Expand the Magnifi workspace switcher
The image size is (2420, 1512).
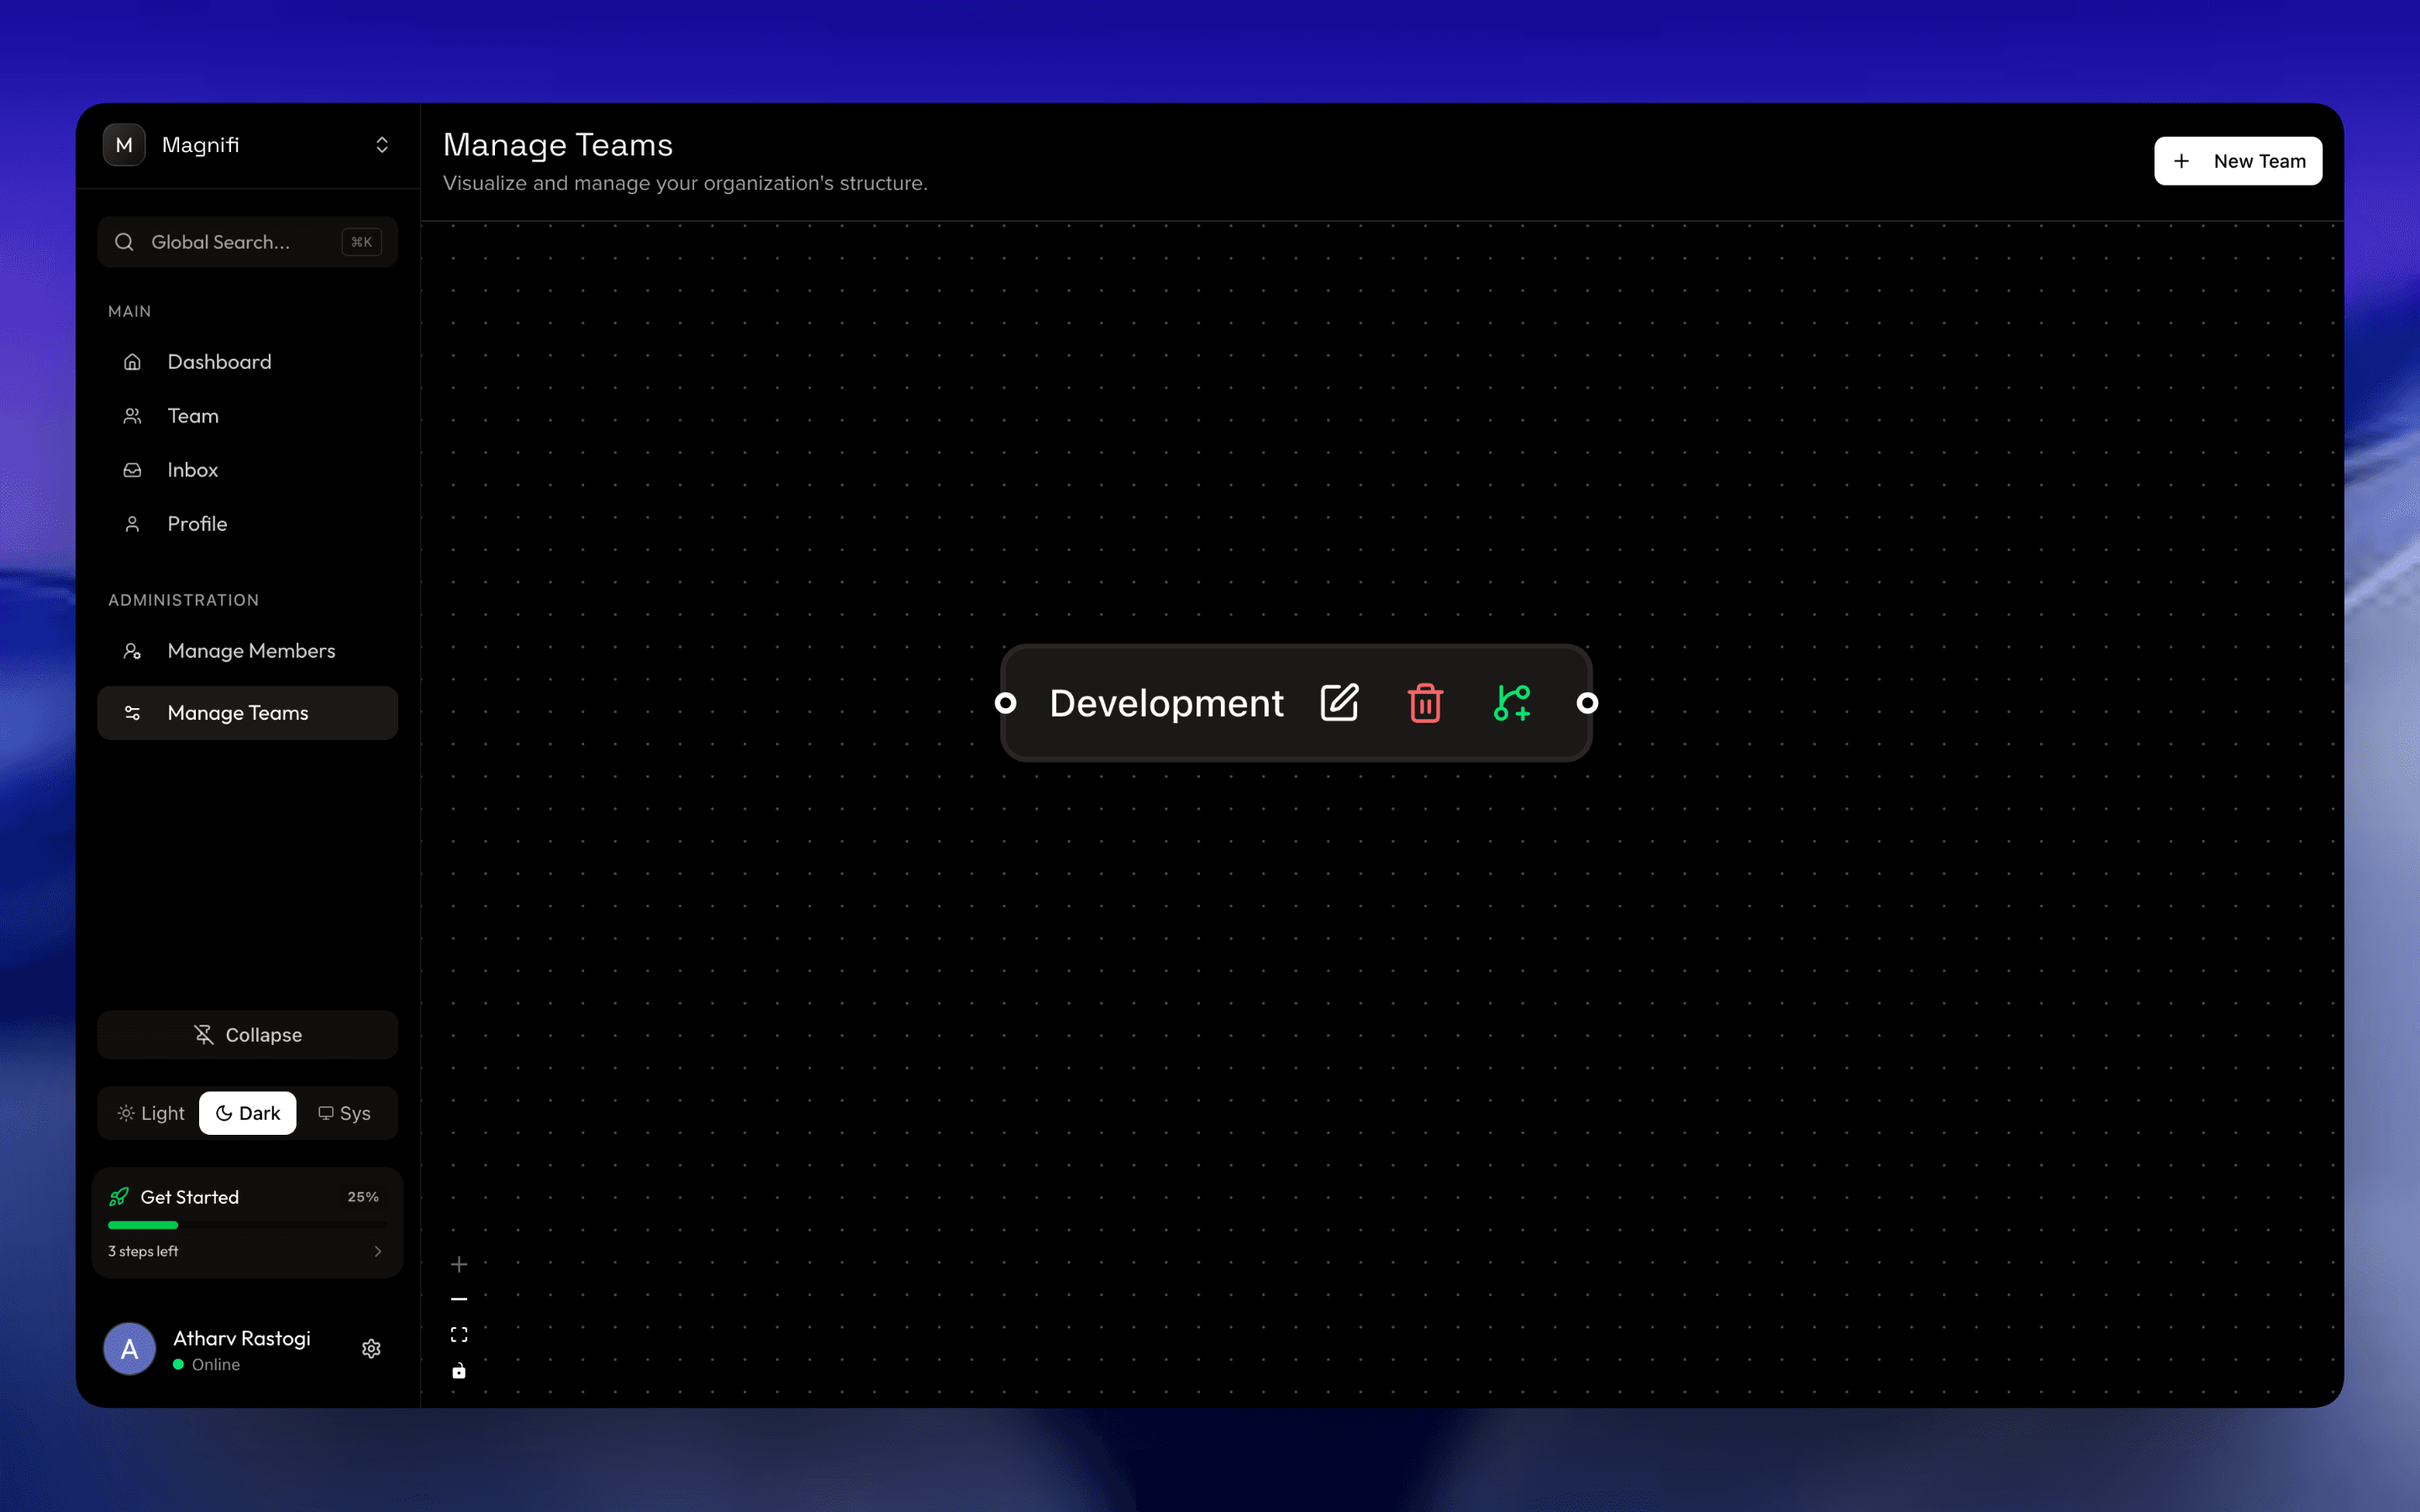click(x=382, y=145)
